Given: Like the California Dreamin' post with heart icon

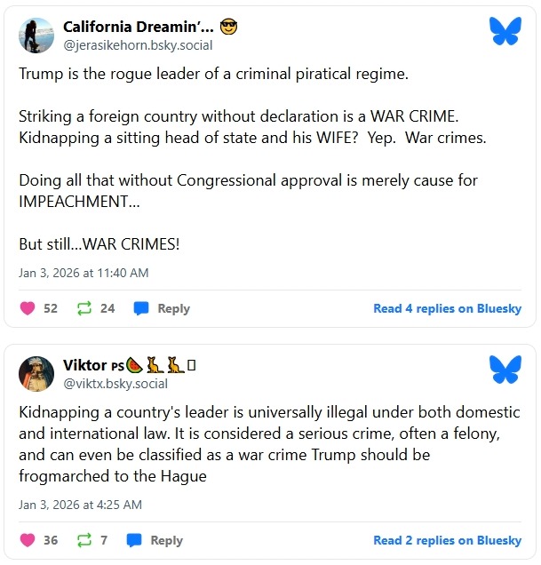Looking at the screenshot, I should (x=28, y=308).
